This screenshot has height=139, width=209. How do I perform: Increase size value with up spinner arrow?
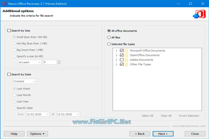point(59,61)
